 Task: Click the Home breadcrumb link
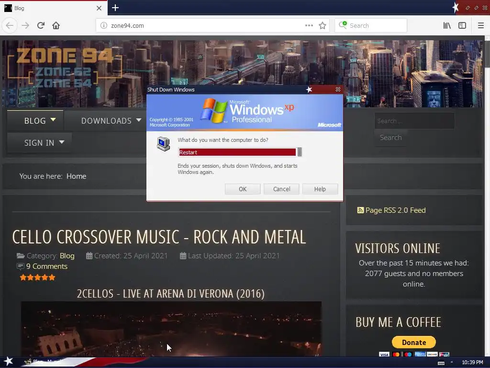(76, 176)
